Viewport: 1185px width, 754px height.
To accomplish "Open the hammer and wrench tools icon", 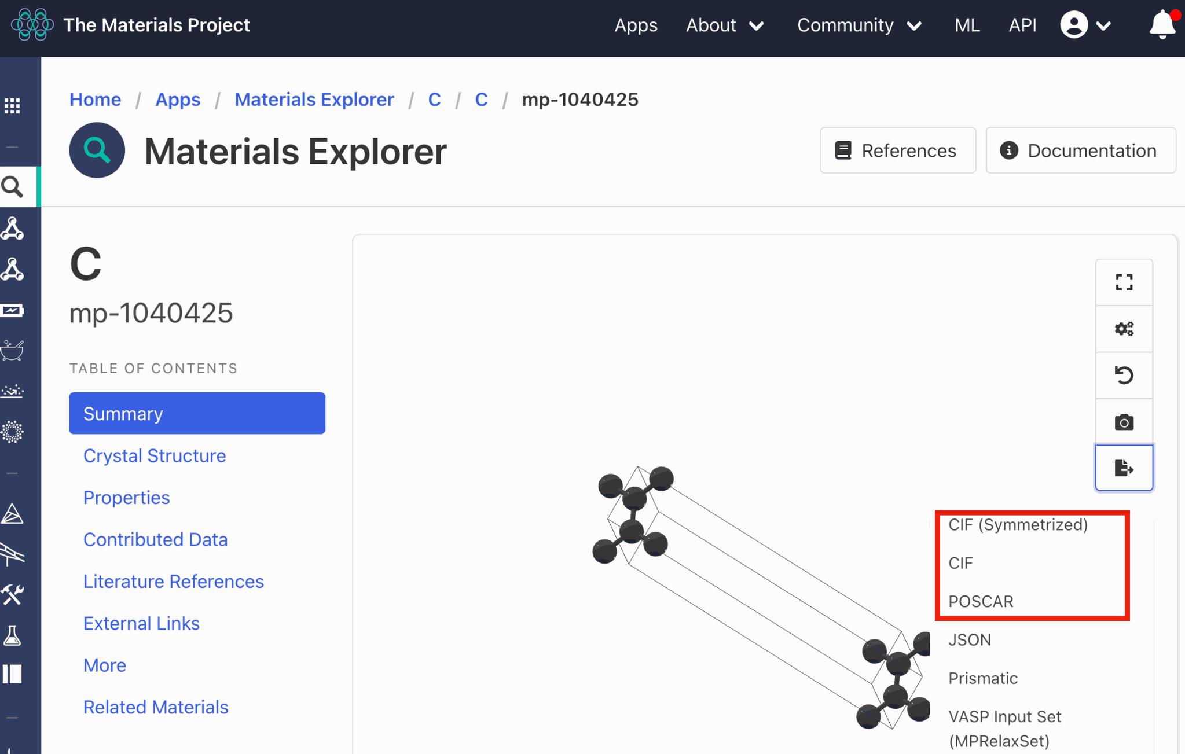I will [12, 595].
